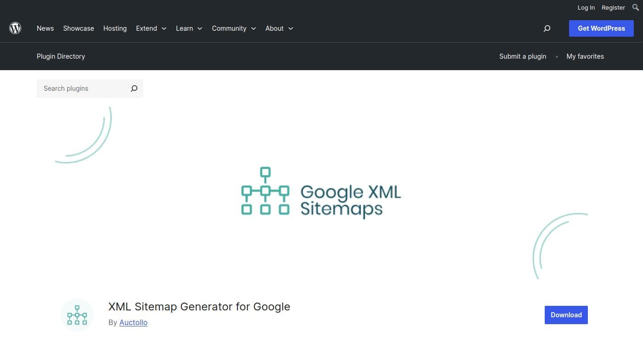The height and width of the screenshot is (337, 643).
Task: Go to My favorites
Action: pos(585,56)
